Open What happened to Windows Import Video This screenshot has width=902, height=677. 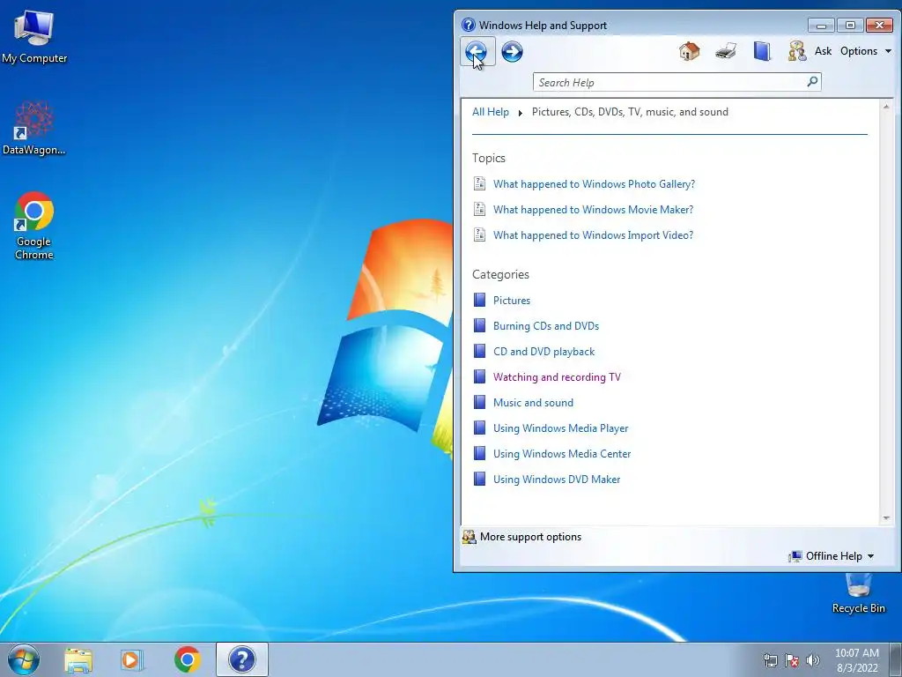(593, 234)
